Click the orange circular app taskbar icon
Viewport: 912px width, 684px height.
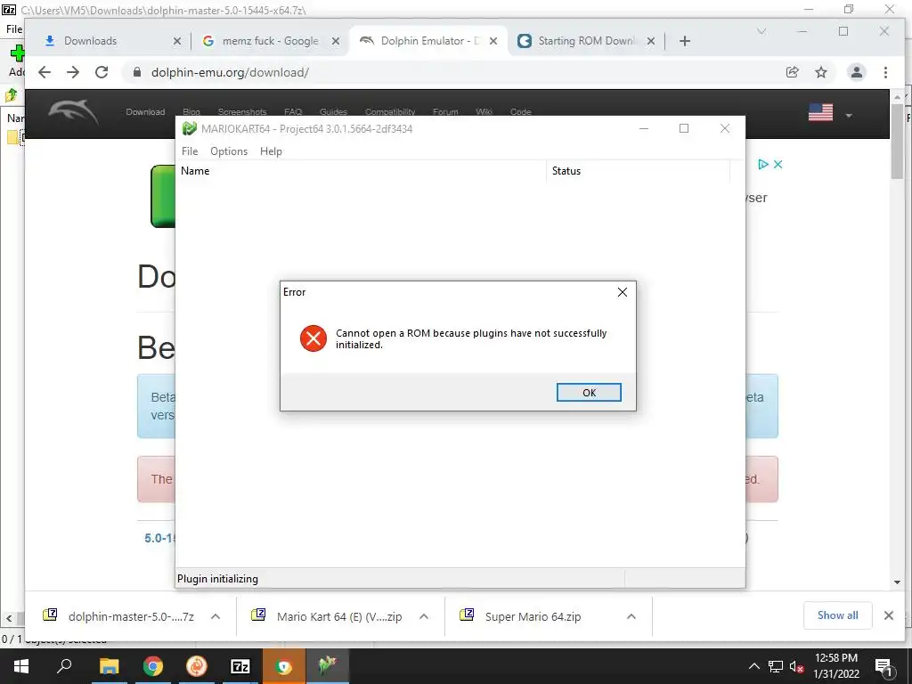[197, 666]
